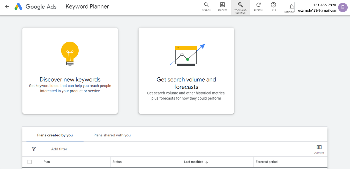Click the Refresh icon
Viewport: 350px width, 169px height.
[258, 7]
